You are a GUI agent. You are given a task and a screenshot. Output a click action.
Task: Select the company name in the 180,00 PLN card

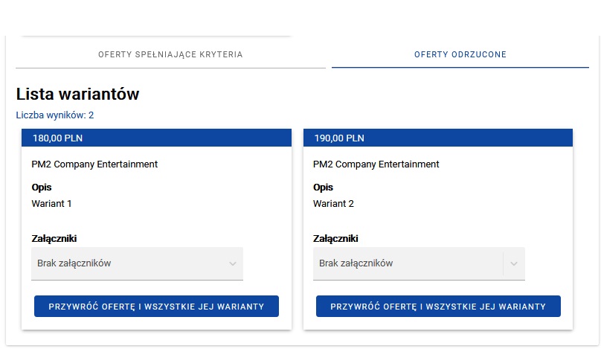[x=94, y=164]
